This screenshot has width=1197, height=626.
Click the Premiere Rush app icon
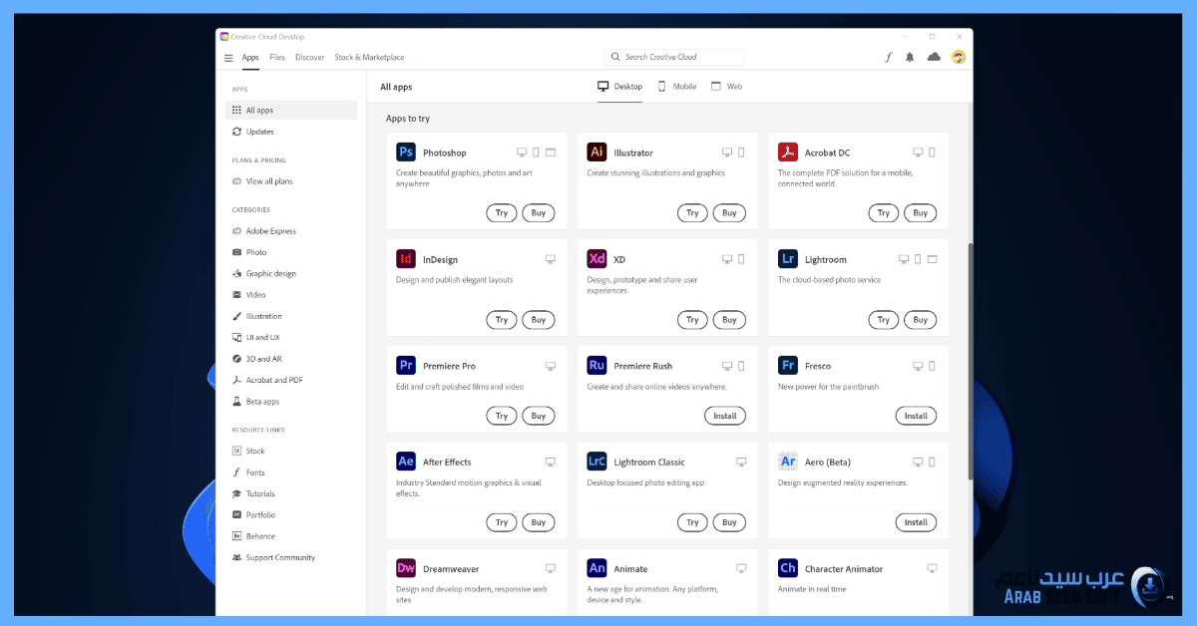pyautogui.click(x=598, y=366)
